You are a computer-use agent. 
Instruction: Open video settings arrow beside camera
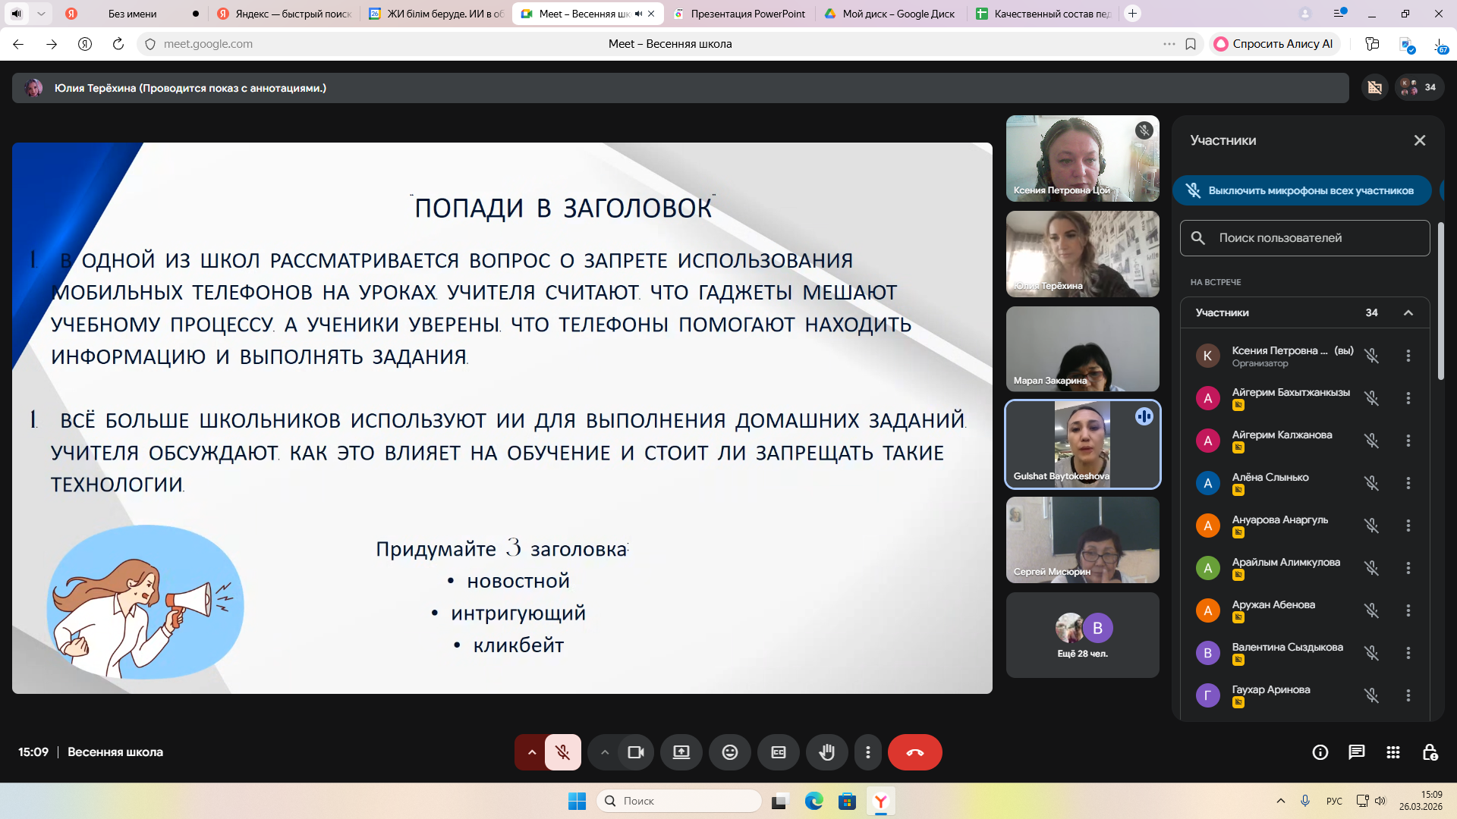click(605, 752)
